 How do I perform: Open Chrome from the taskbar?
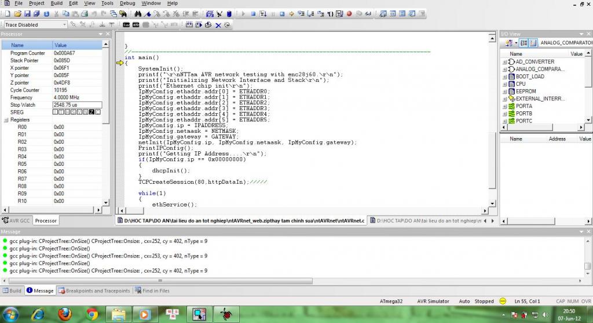(91, 314)
